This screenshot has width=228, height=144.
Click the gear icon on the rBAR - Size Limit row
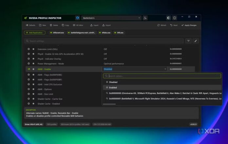coord(28,94)
